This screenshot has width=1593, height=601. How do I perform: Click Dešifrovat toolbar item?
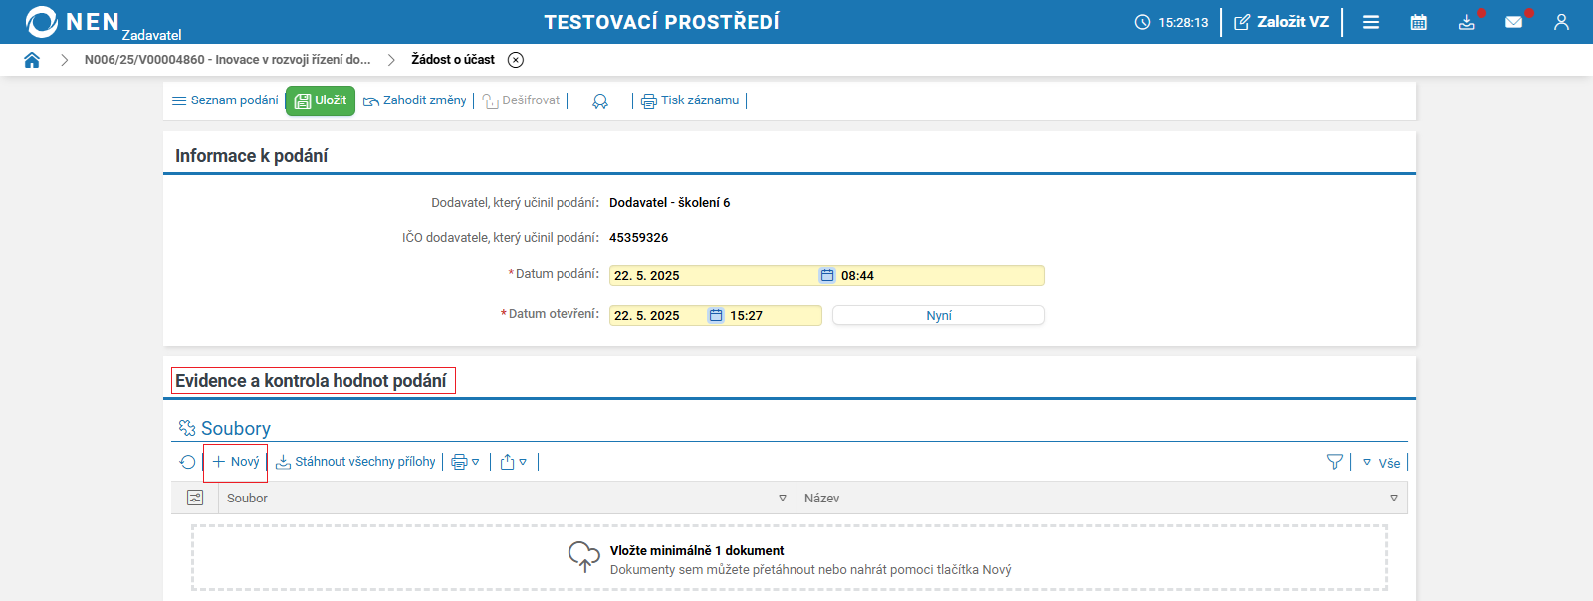[522, 100]
